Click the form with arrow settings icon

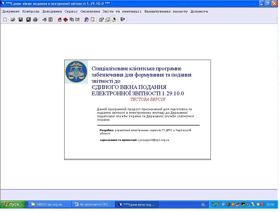[101, 20]
